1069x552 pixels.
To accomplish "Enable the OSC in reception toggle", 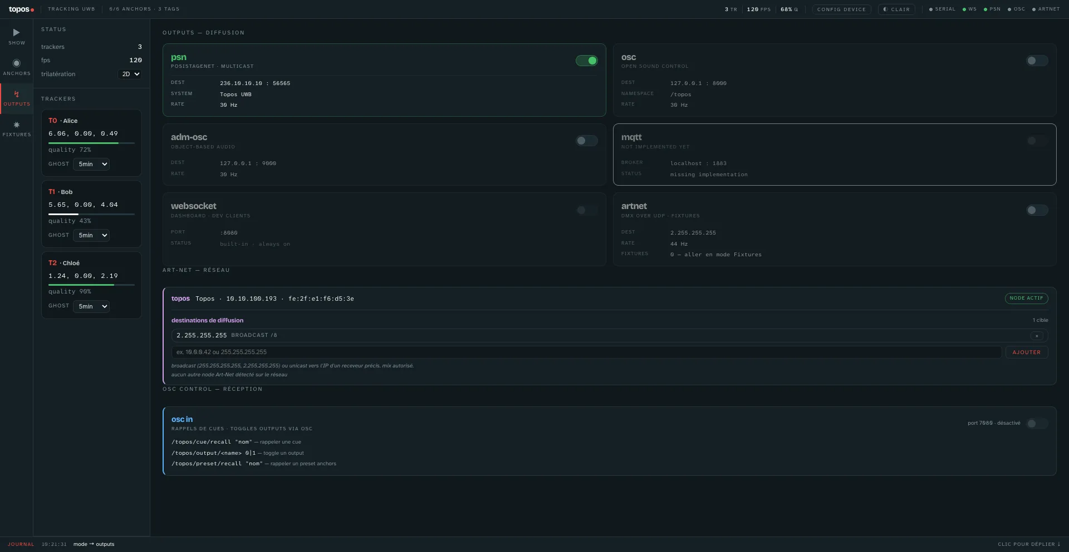I will coord(1037,424).
